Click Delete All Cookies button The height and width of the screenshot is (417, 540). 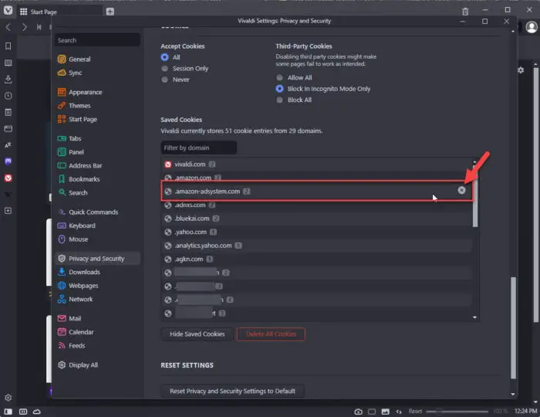click(x=271, y=334)
